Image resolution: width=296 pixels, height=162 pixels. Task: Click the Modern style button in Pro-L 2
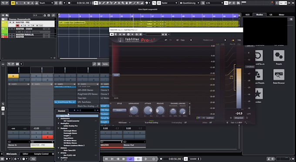pos(119,110)
